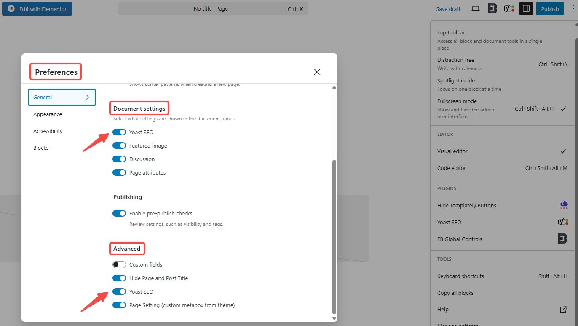Screen dimensions: 578x326
Task: Click the EB Global Controls plugin icon
Action: click(562, 239)
